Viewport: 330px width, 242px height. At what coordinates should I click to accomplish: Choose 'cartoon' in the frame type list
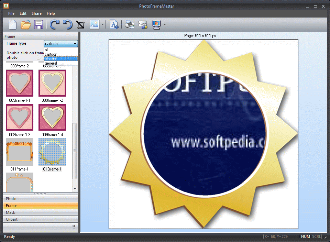coord(61,54)
